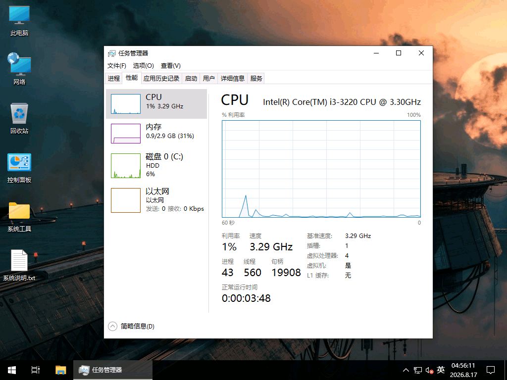Click the network tray icon
Viewport: 507px width, 380px height.
point(418,370)
